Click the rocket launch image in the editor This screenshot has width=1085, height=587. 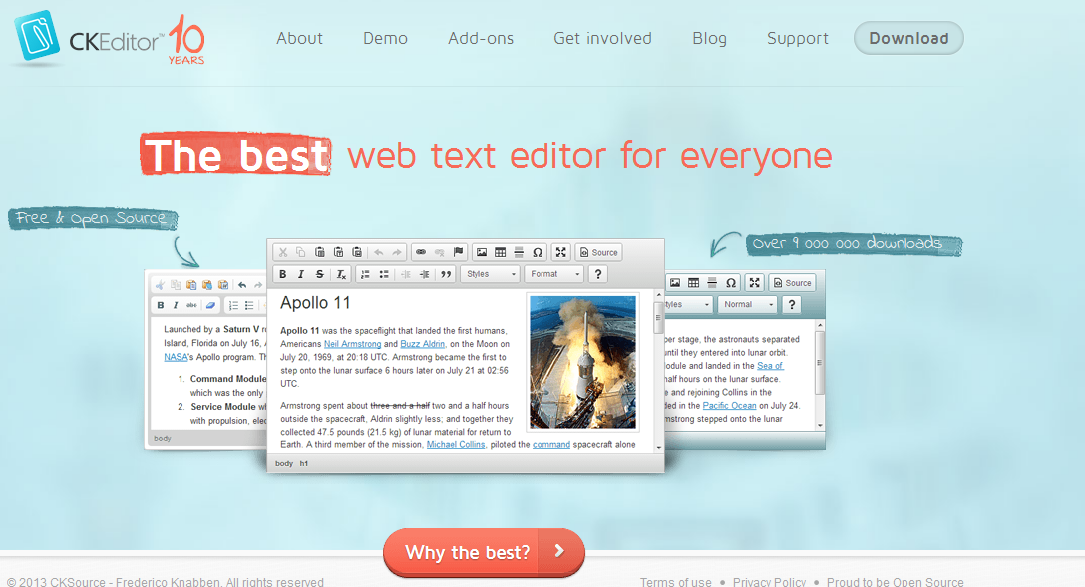(582, 363)
